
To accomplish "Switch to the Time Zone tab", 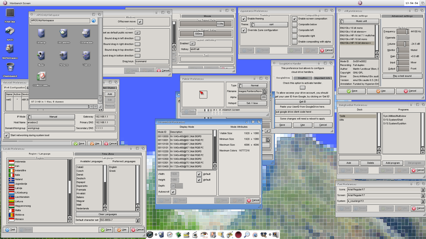I will click(x=108, y=154).
